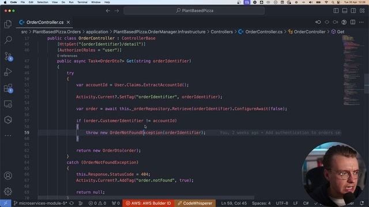Open the Extensions view
This screenshot has height=207, width=369.
pos(8,89)
